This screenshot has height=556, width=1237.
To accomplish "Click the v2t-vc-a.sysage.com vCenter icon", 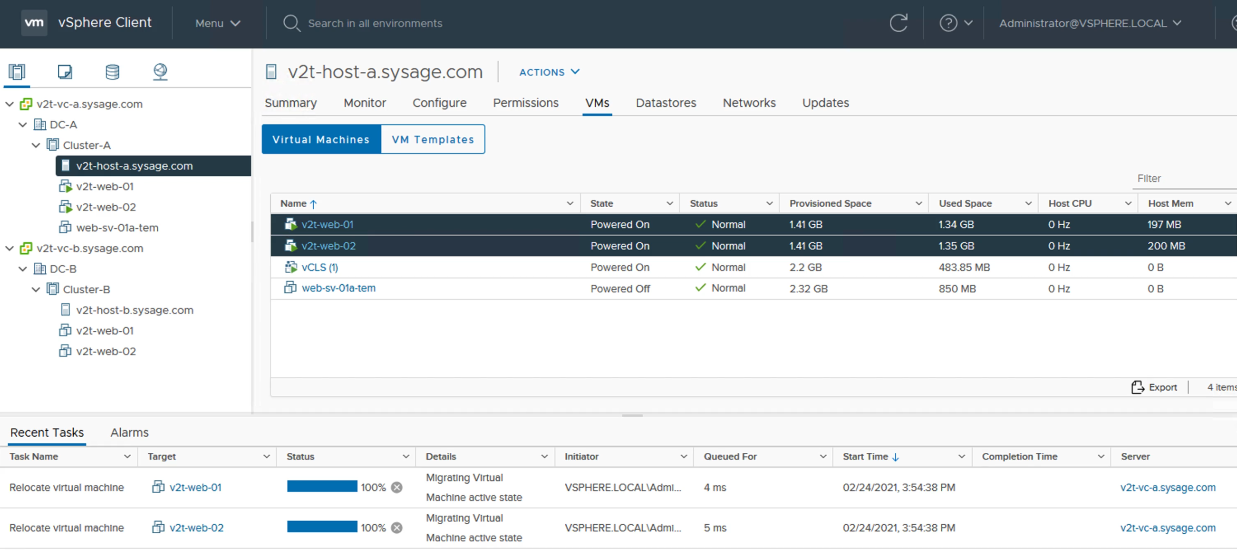I will tap(26, 104).
